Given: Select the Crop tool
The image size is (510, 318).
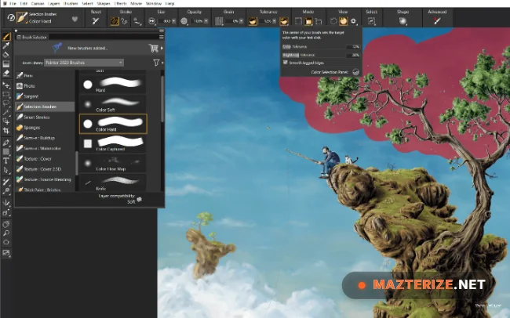Looking at the screenshot, I should click(x=6, y=131).
